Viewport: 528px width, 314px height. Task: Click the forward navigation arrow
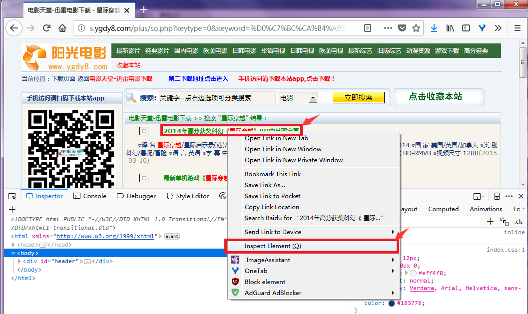(x=30, y=28)
